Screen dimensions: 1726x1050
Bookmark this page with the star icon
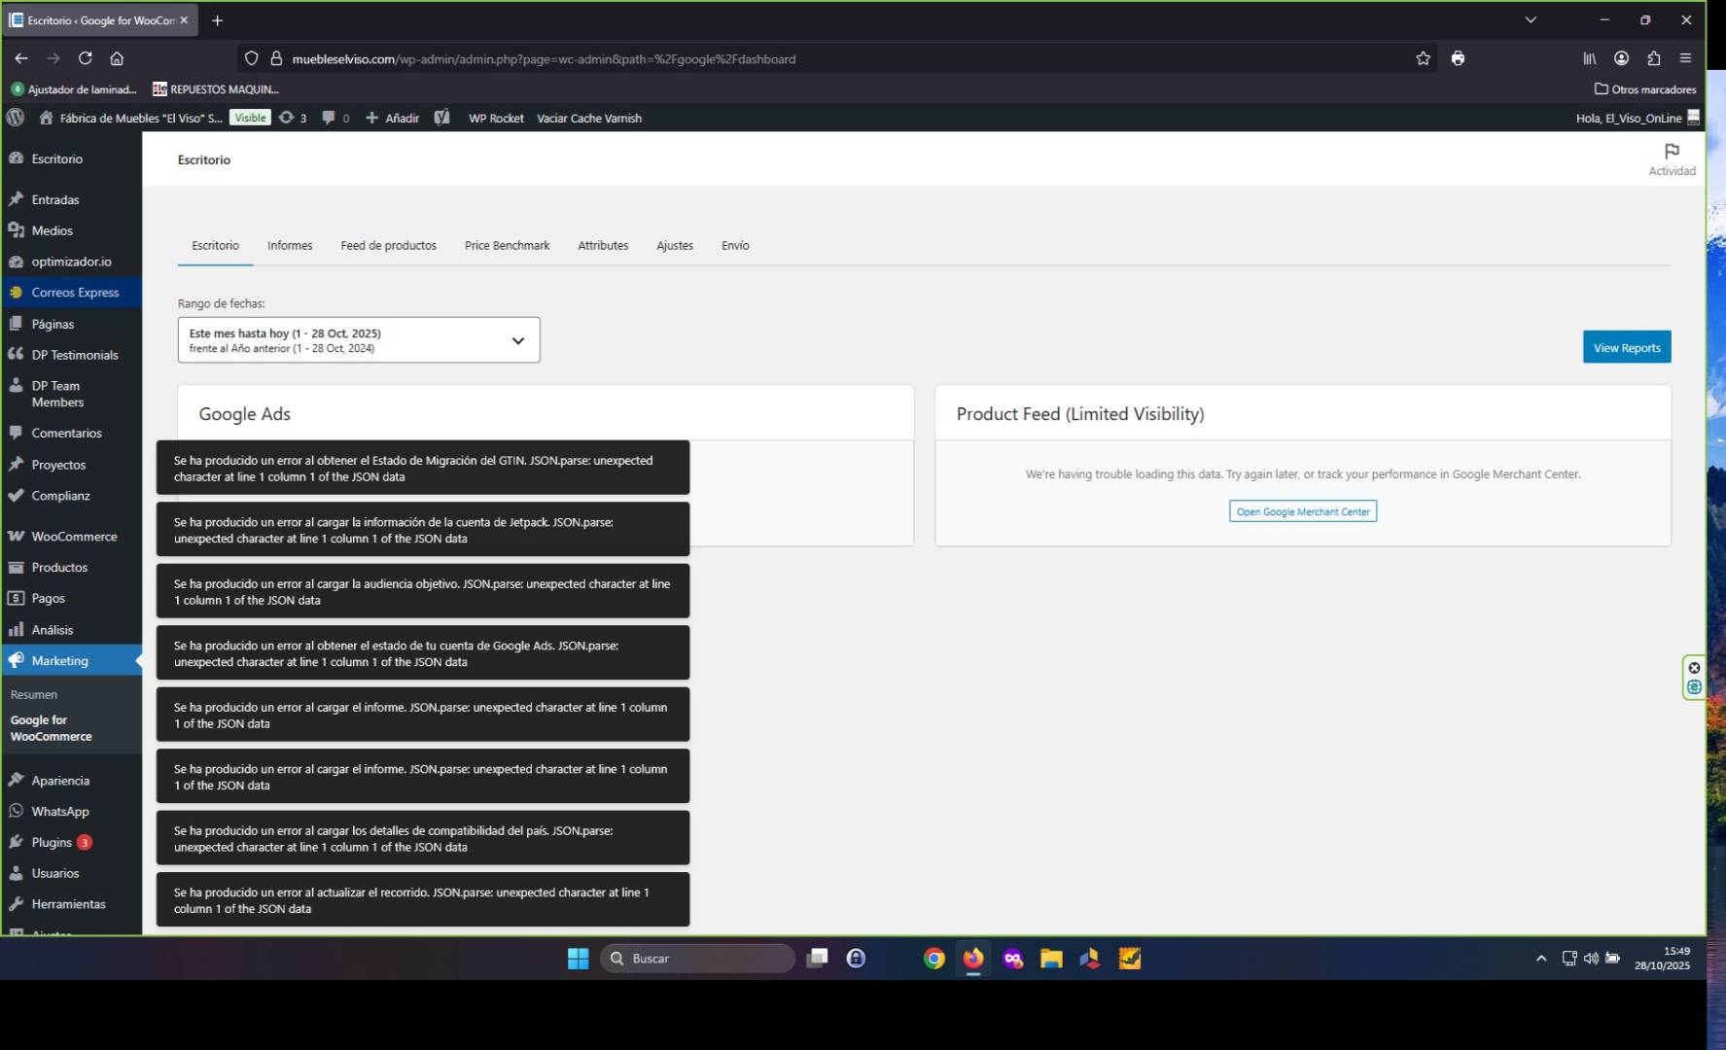pyautogui.click(x=1423, y=58)
